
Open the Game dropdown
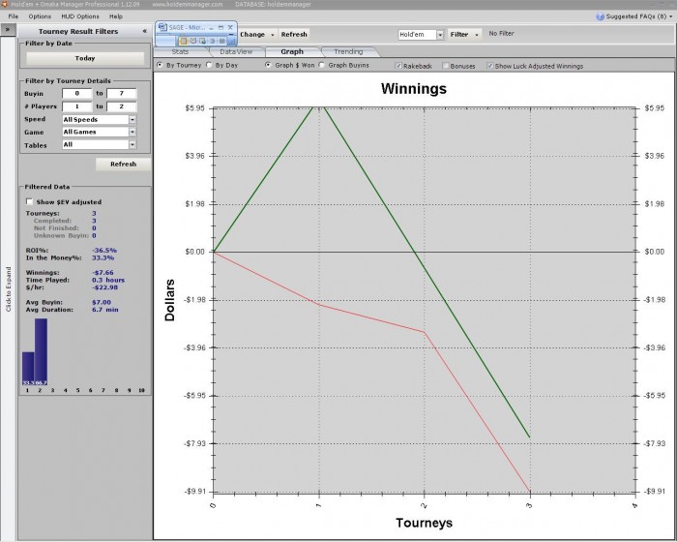click(132, 132)
